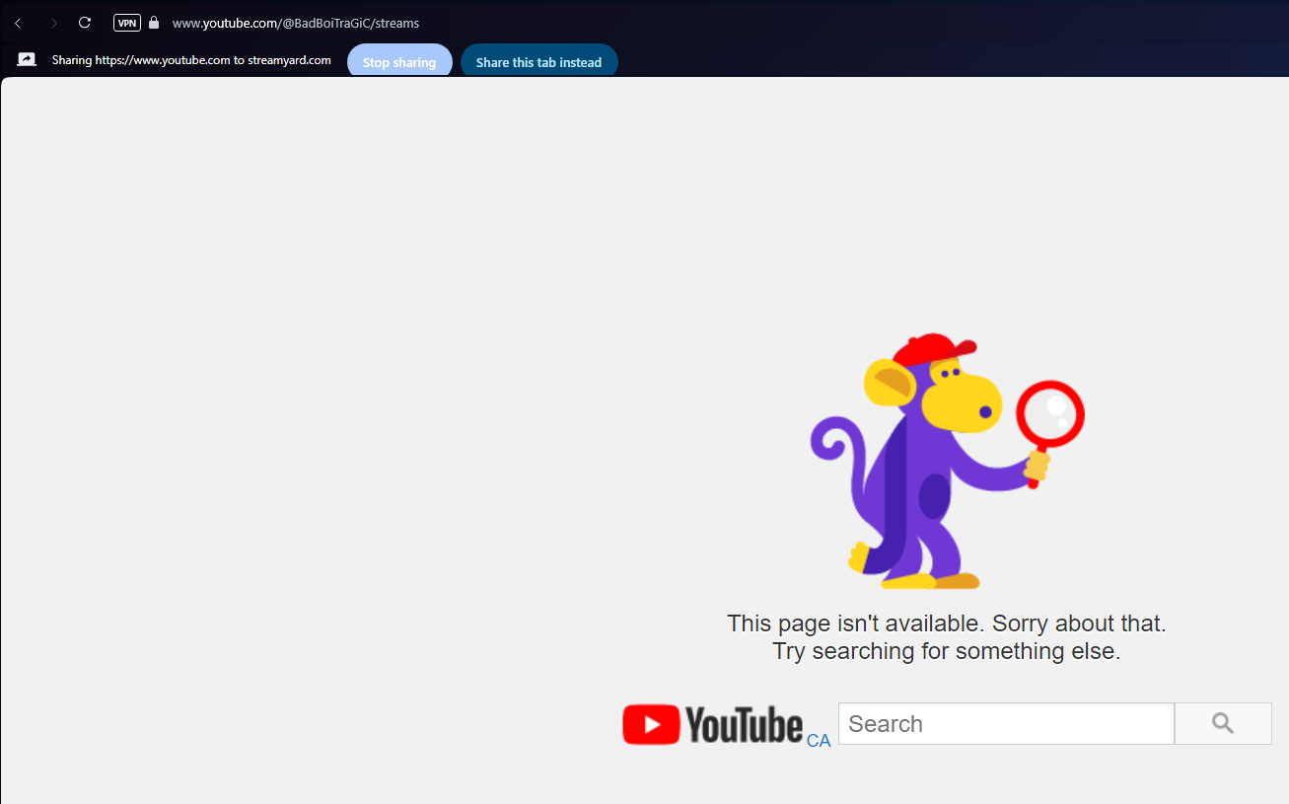This screenshot has width=1289, height=804.
Task: Click the sharing to streamyard.com status text
Action: [191, 60]
